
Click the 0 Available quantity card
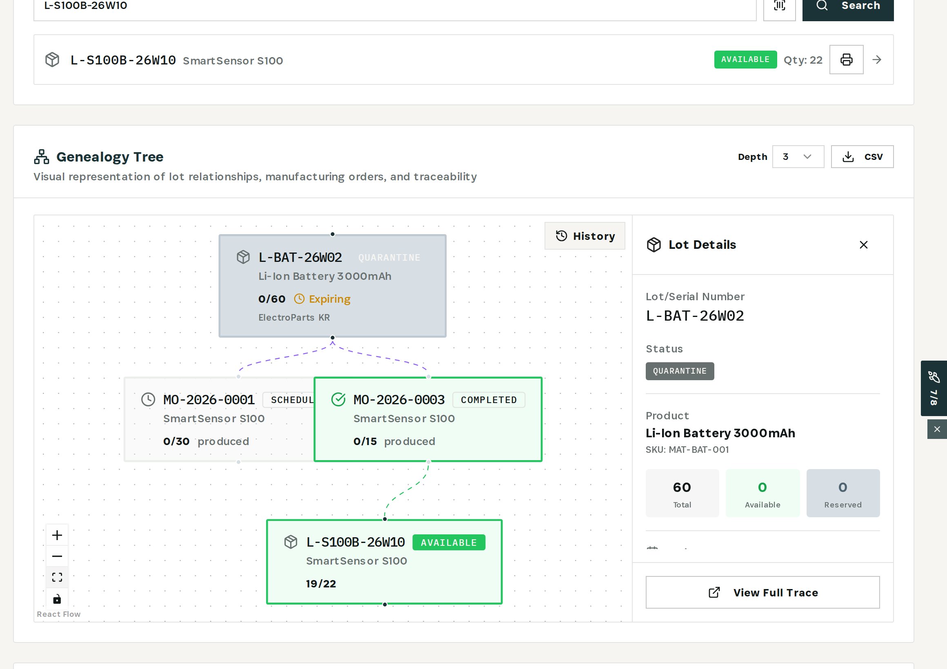762,493
